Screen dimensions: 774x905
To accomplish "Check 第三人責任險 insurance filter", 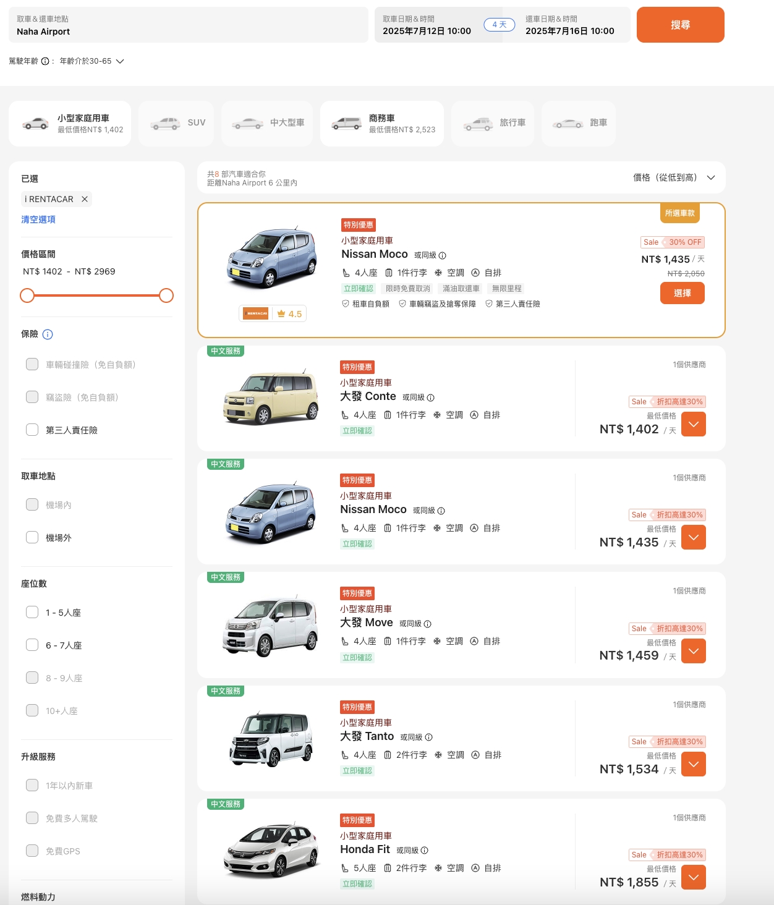I will (x=32, y=430).
